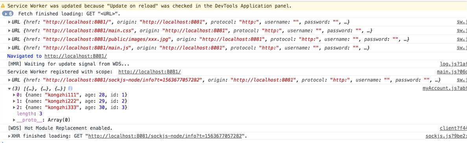467x143 pixels.
Task: Expand array item 1 kongzhi222
Action: pyautogui.click(x=14, y=101)
